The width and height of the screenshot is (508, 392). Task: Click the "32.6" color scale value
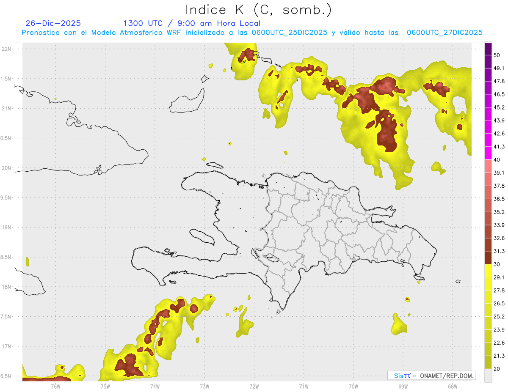pos(499,238)
